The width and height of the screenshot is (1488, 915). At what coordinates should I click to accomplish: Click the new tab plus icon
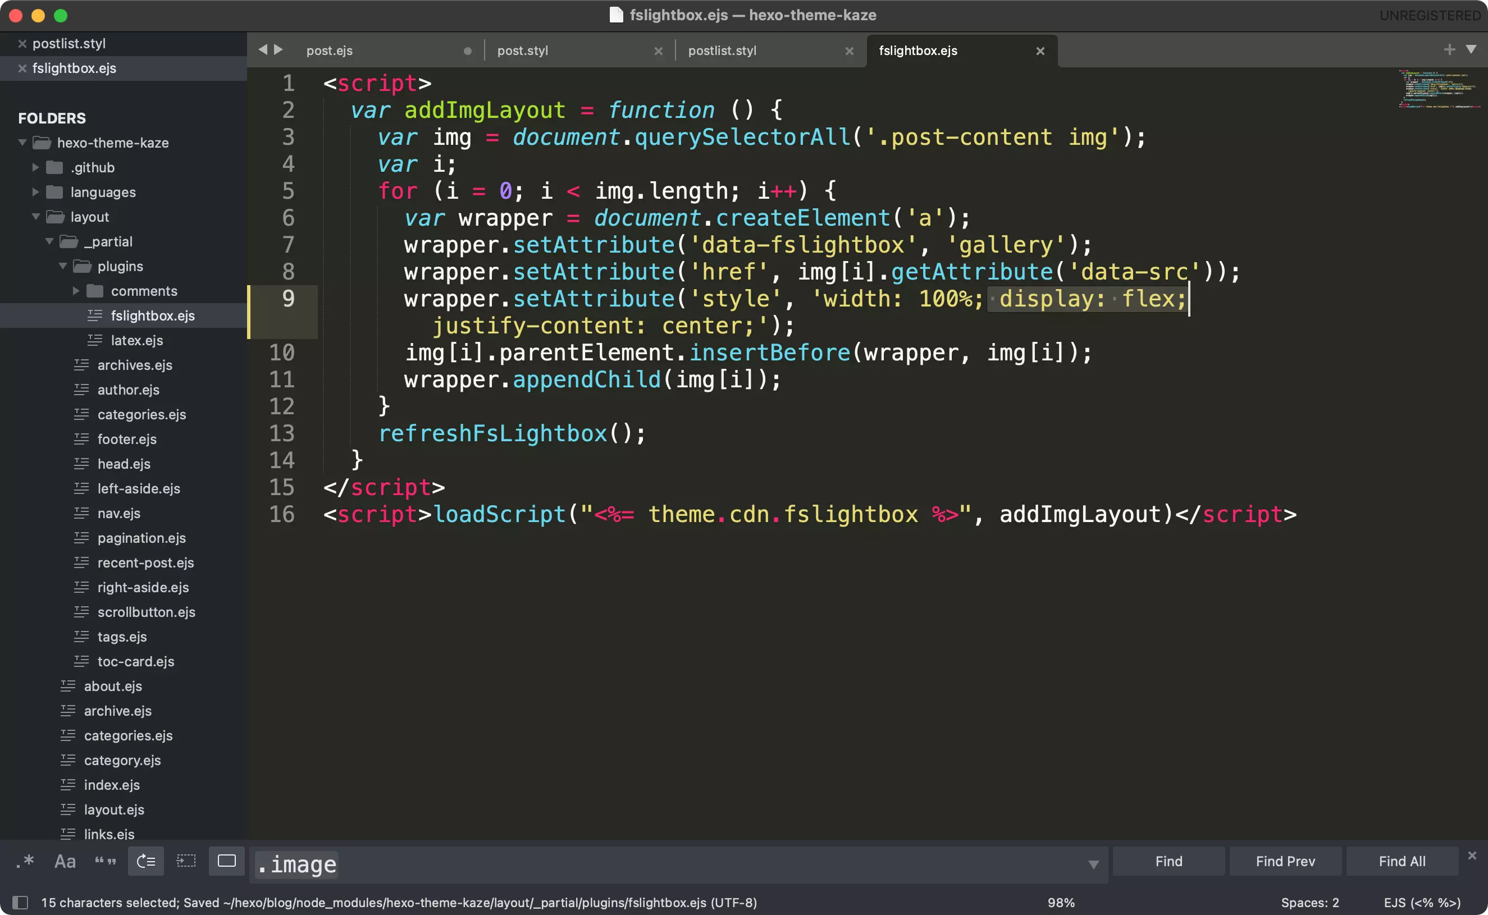[x=1449, y=49]
